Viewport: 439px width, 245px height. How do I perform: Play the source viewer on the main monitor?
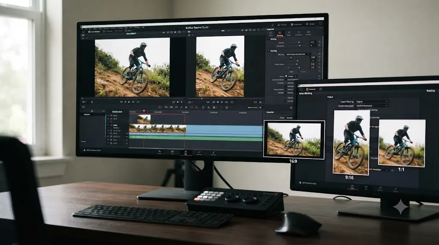tap(129, 102)
